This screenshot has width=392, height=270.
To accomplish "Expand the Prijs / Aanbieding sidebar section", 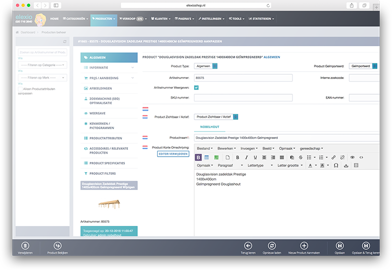I will tap(109, 78).
